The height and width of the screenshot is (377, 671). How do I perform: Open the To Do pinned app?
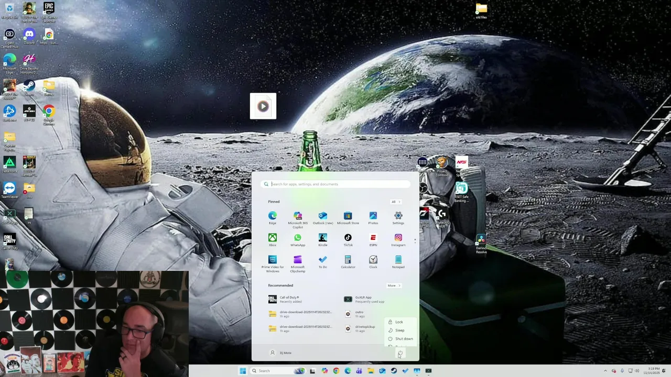click(323, 262)
